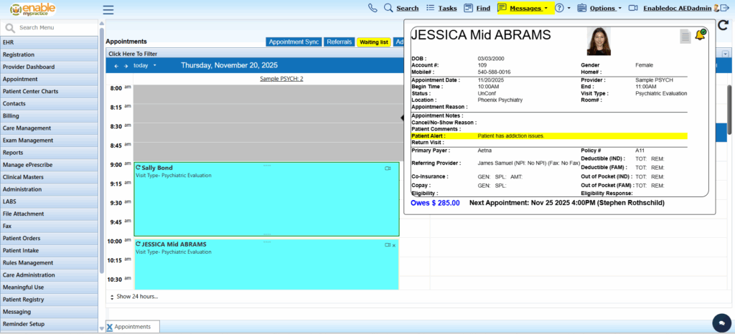Click the refresh icon at top right
Screen dimensions: 735x334
pyautogui.click(x=723, y=25)
